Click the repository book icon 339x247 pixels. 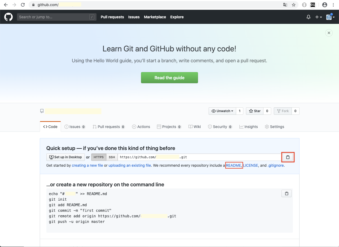pyautogui.click(x=42, y=111)
